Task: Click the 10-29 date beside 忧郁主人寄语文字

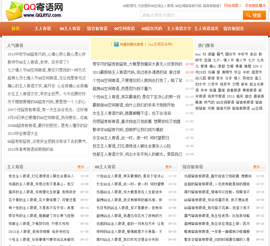Action: [190, 154]
